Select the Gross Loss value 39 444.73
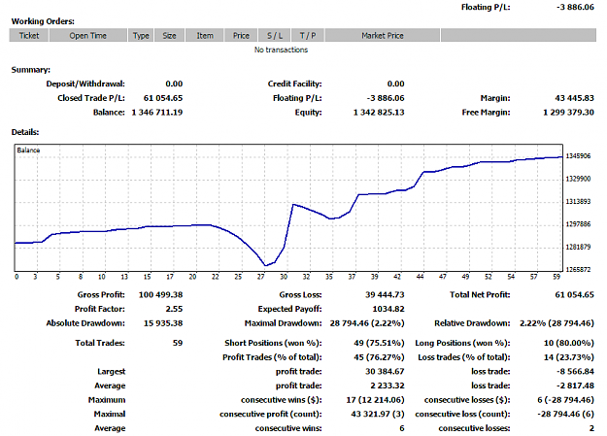Viewport: 607px width, 436px height. 385,294
